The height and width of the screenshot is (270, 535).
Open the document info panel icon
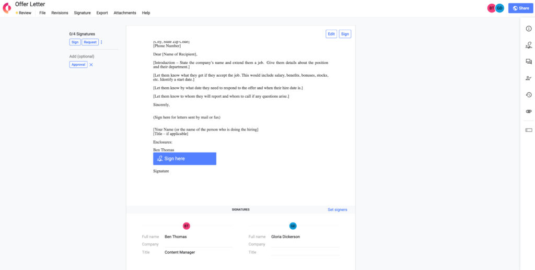pos(529,29)
